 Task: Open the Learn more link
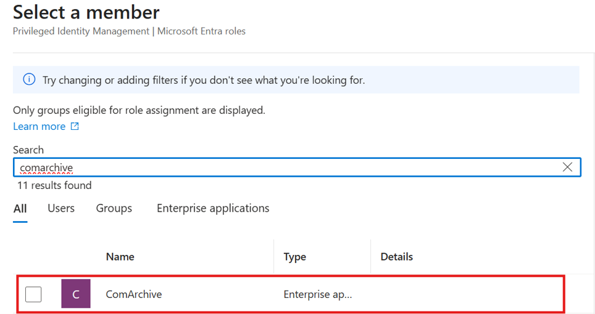(39, 126)
